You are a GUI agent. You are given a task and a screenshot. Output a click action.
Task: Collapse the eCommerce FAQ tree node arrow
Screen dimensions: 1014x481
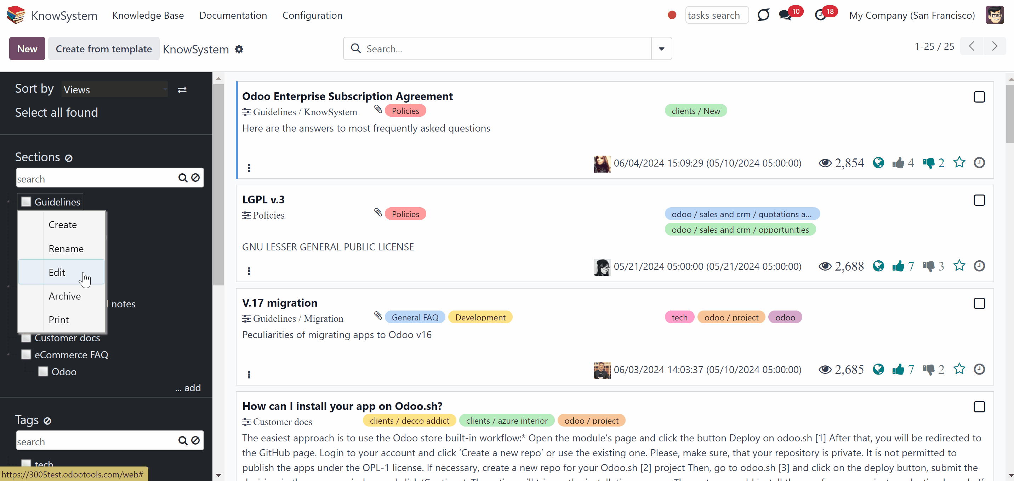pos(8,355)
